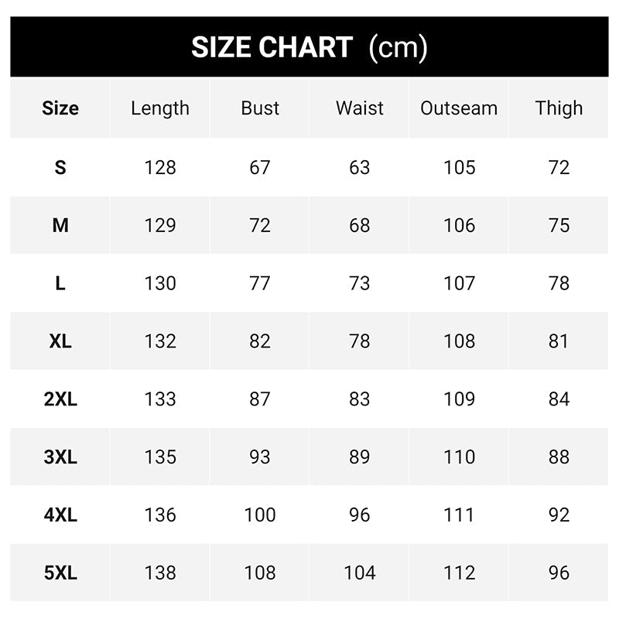Click the 4XL bust value 100

pyautogui.click(x=260, y=515)
